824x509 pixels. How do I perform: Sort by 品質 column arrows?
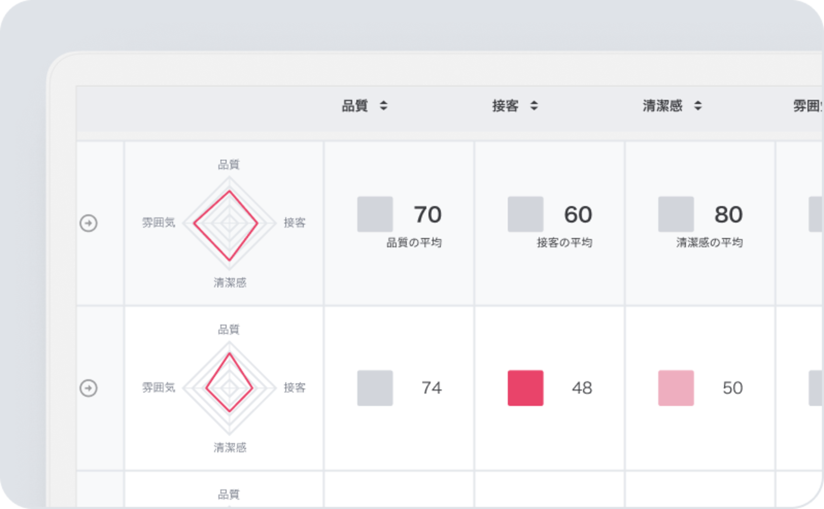tap(383, 106)
